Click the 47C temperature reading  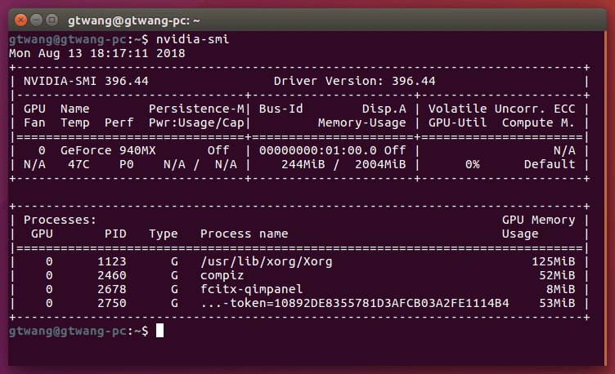(79, 164)
